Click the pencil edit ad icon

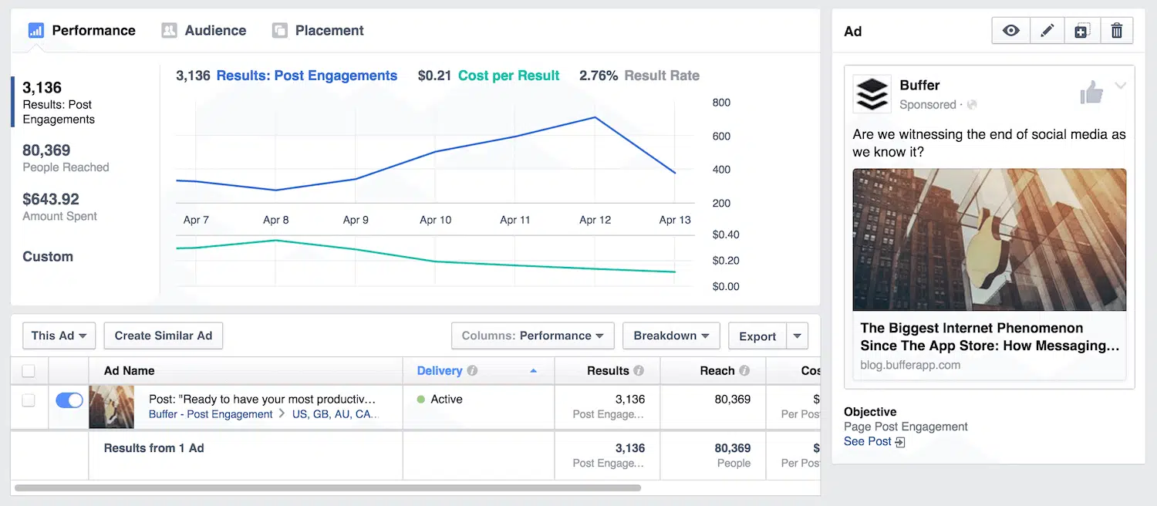click(x=1047, y=31)
